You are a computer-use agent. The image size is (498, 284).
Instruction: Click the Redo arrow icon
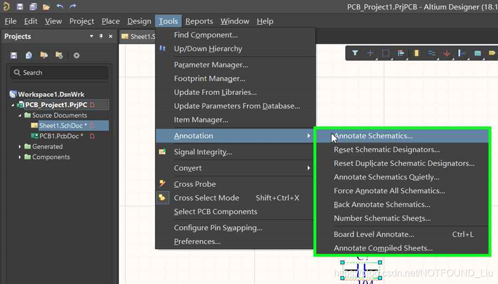(73, 7)
